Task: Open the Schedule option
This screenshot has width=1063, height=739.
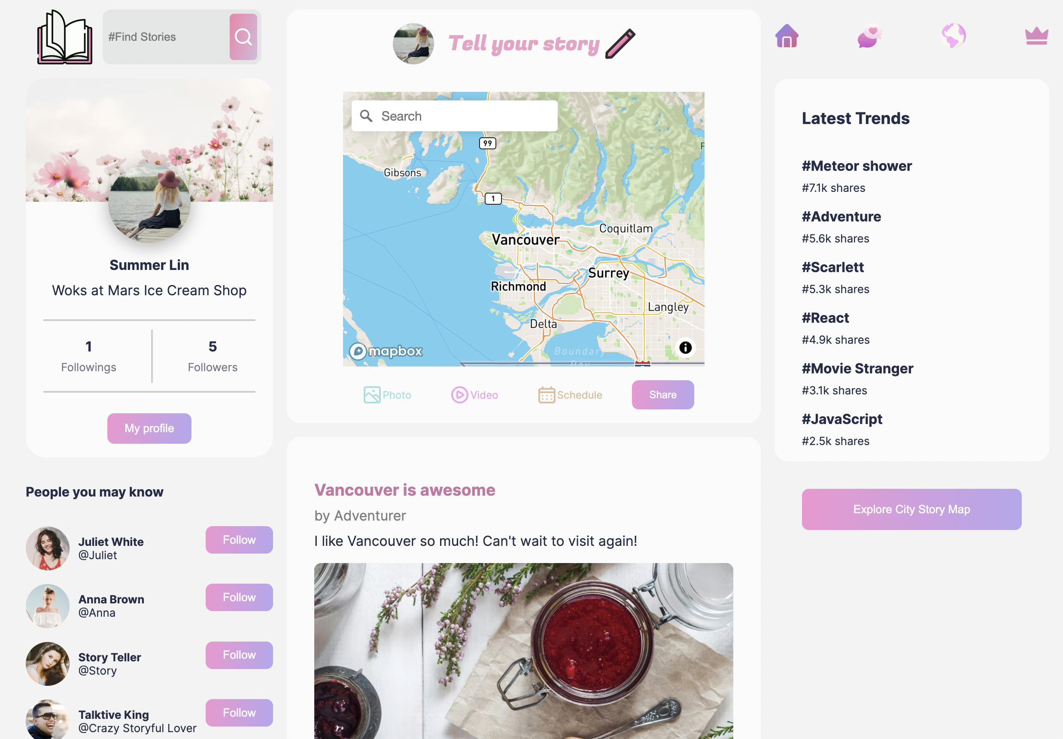Action: click(x=570, y=395)
